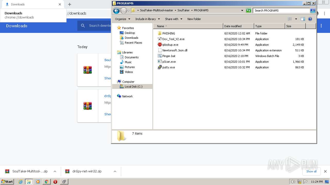Image resolution: width=330 pixels, height=185 pixels.
Task: Open the Videos library
Action: tap(129, 72)
